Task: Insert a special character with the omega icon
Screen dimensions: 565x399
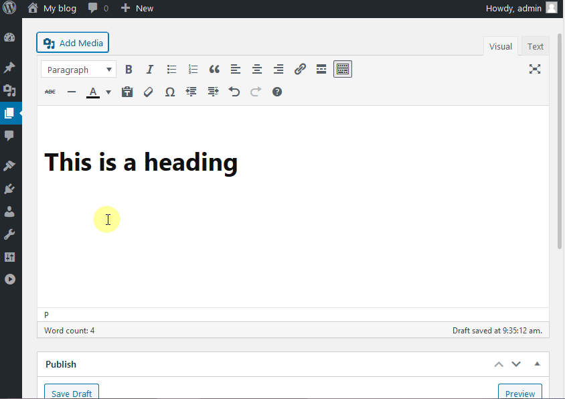Action: point(169,92)
